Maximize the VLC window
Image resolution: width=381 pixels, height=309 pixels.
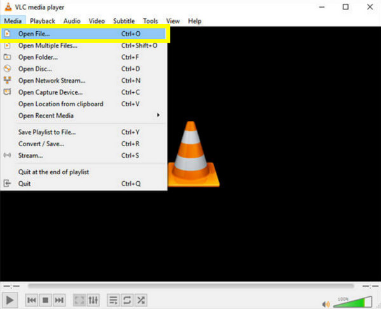click(345, 7)
